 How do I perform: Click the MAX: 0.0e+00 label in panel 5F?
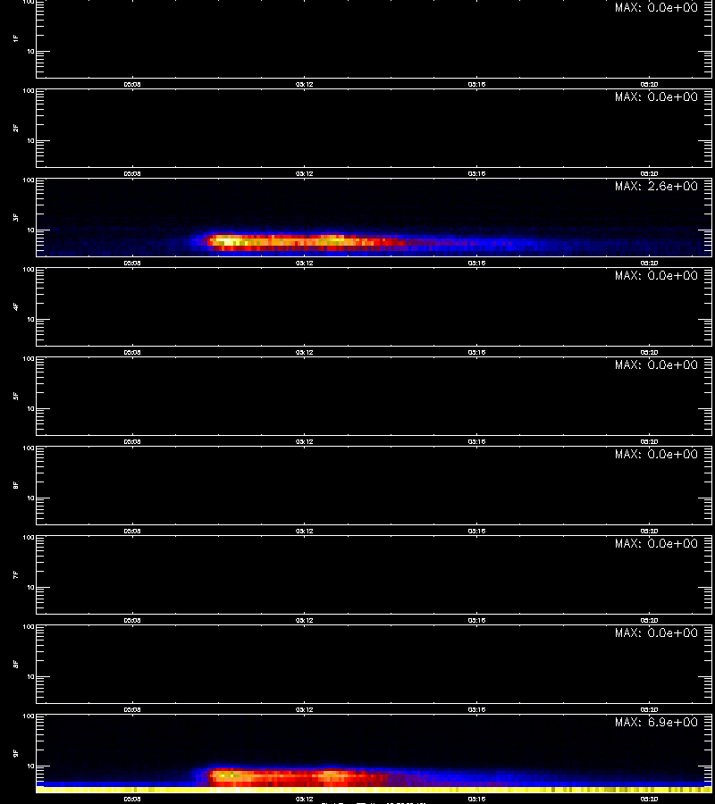pos(656,364)
